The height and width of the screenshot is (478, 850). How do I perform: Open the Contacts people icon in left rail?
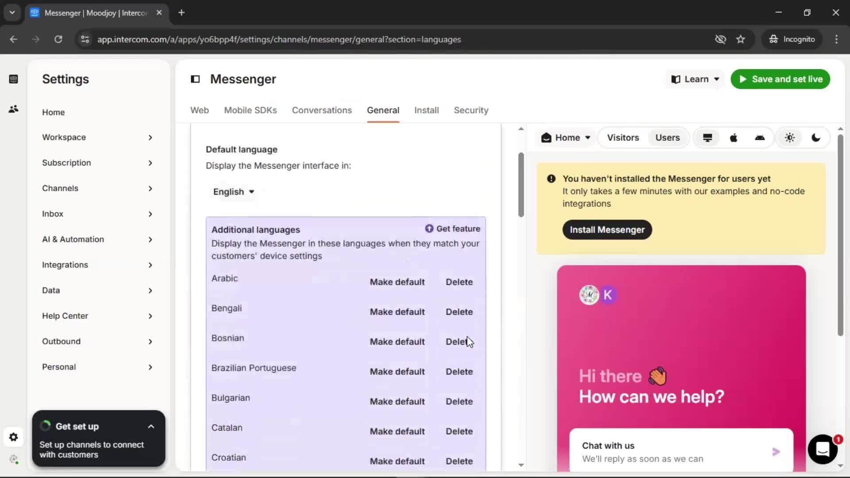(x=13, y=109)
